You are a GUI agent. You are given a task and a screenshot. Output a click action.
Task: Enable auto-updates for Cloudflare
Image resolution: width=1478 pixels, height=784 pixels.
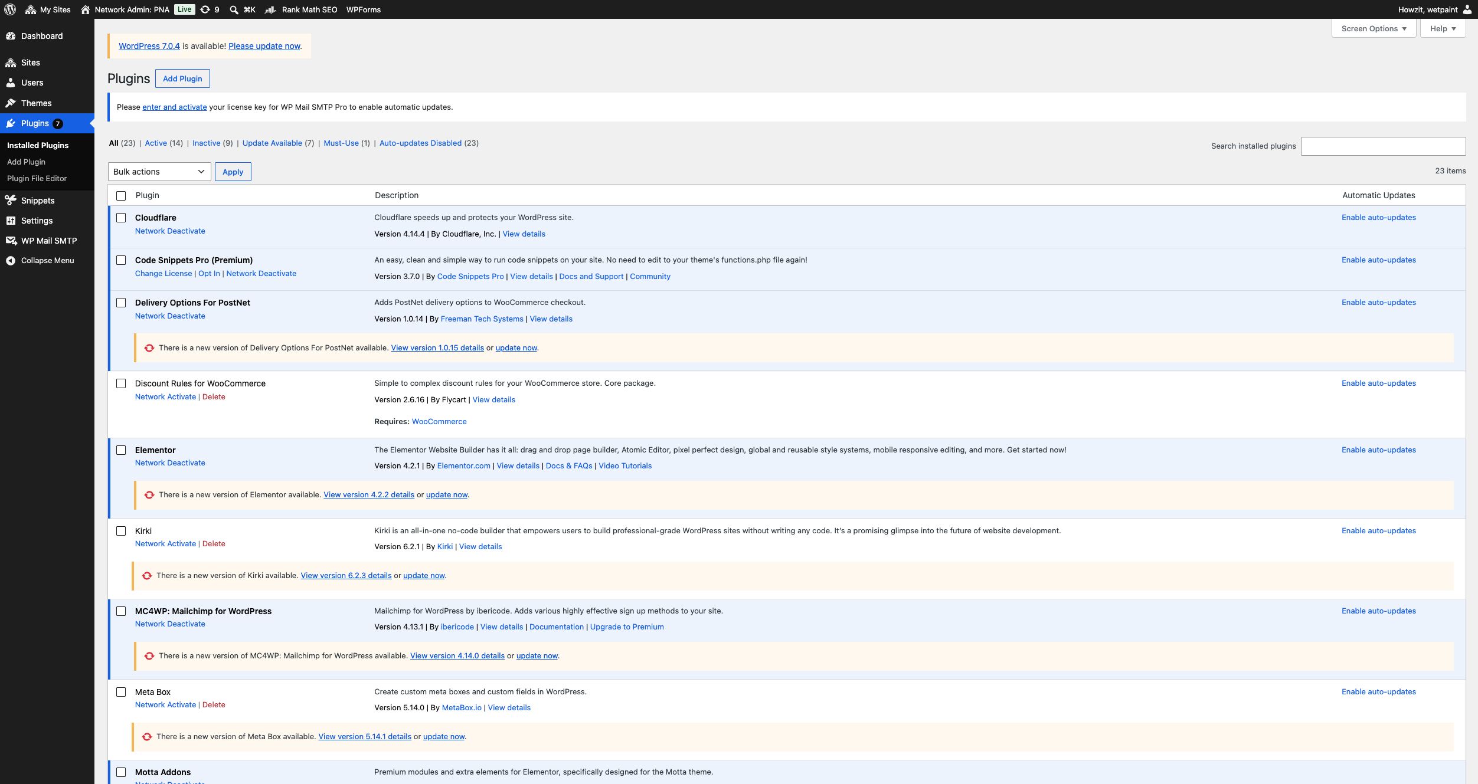tap(1378, 218)
